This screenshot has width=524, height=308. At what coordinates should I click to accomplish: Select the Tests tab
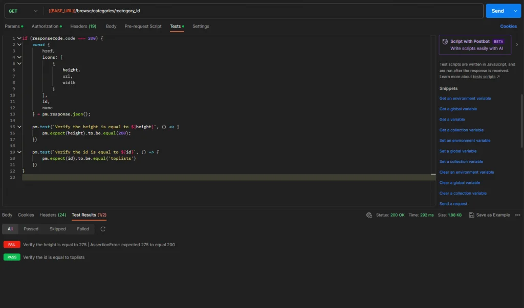tap(177, 27)
